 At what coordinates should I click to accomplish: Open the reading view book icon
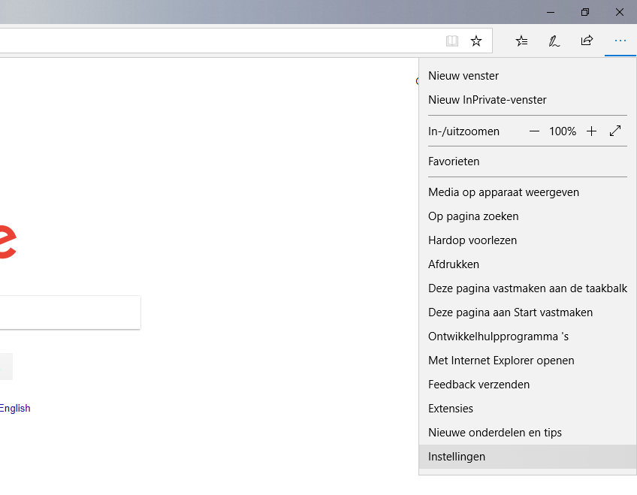(x=452, y=41)
